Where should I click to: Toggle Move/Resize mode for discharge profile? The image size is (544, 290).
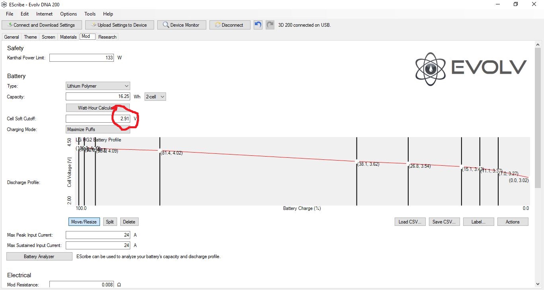(84, 222)
